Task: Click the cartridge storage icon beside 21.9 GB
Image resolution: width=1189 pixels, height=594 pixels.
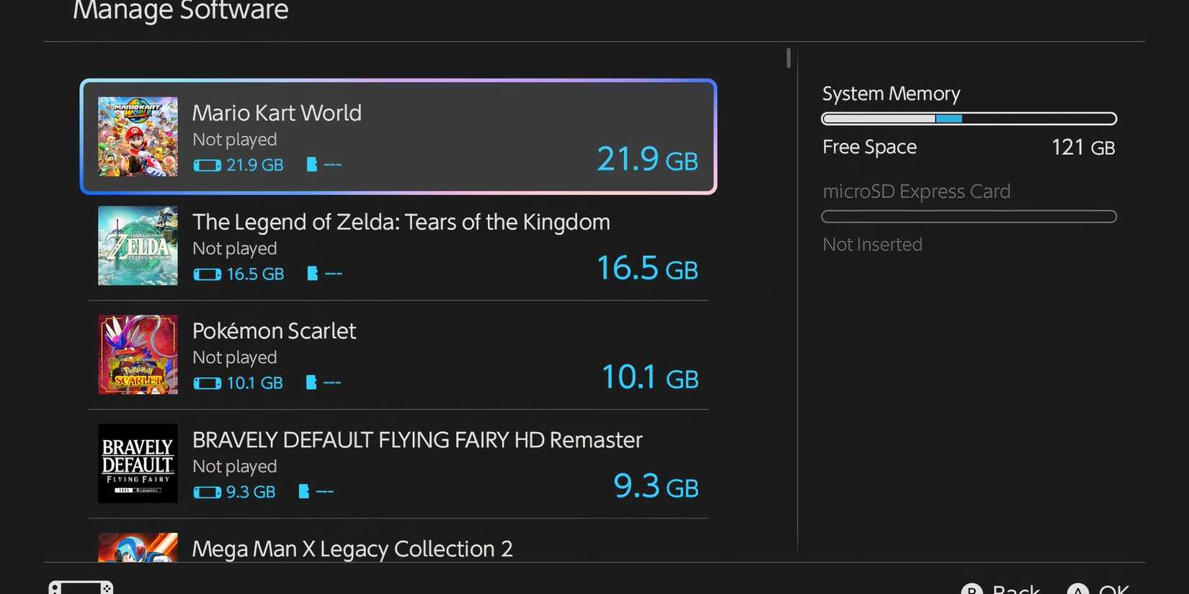Action: [208, 165]
